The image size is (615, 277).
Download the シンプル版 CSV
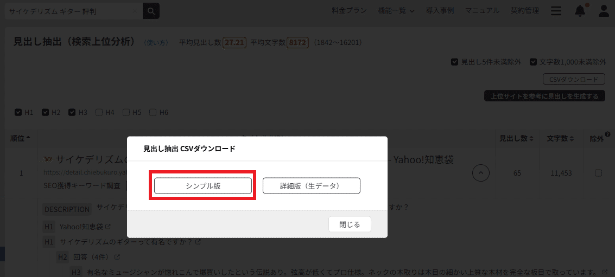coord(203,186)
